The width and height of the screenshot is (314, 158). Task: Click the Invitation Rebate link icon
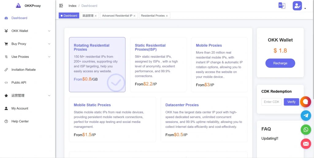pos(6,70)
